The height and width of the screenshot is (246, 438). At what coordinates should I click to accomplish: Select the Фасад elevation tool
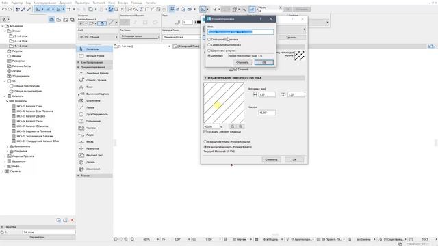[94, 141]
